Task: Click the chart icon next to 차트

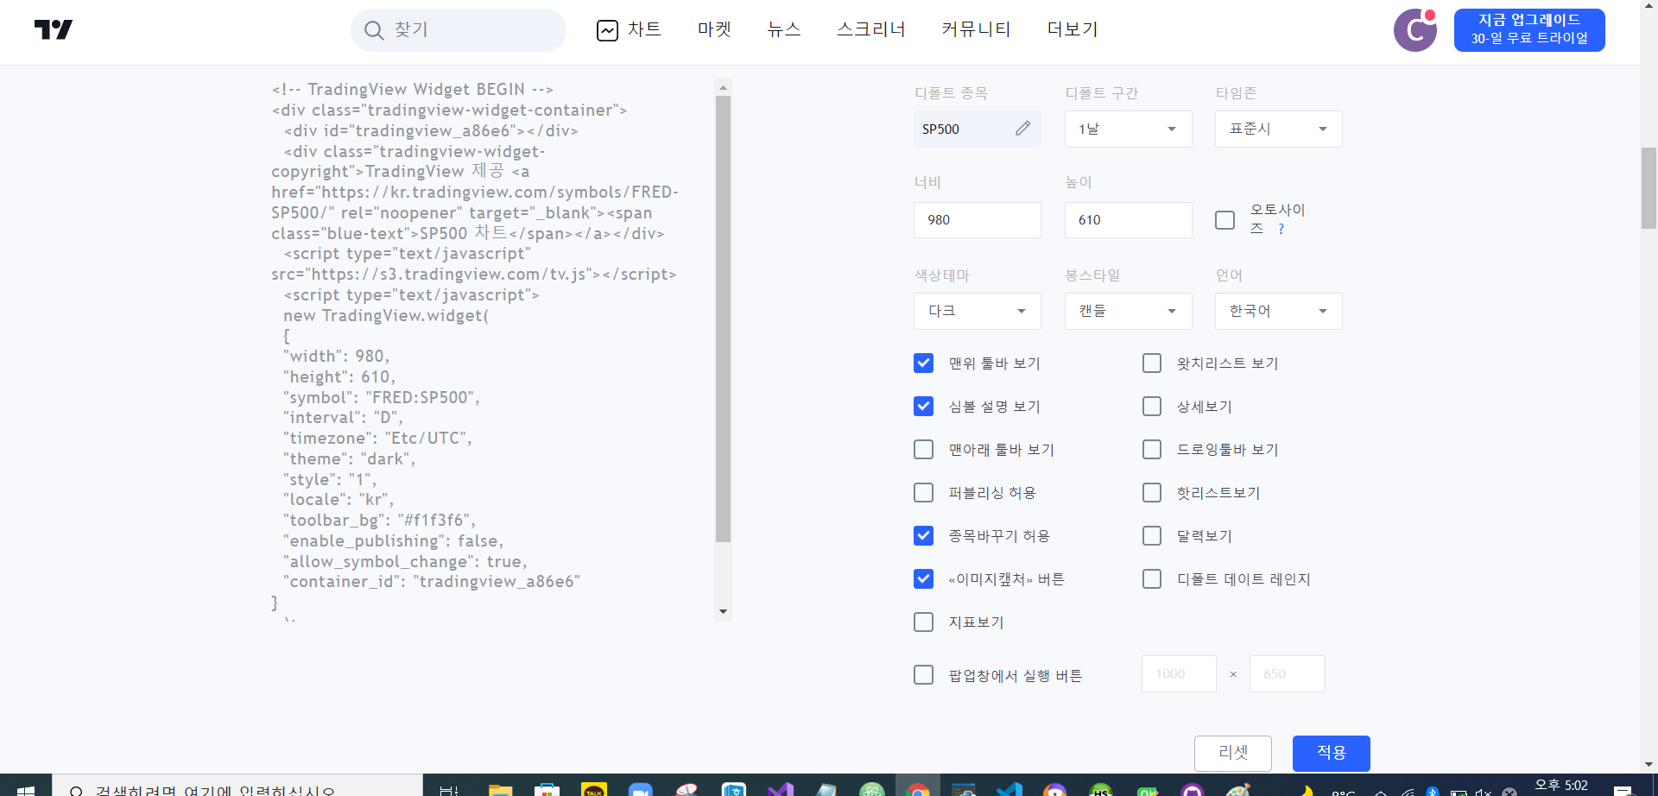Action: (x=607, y=30)
